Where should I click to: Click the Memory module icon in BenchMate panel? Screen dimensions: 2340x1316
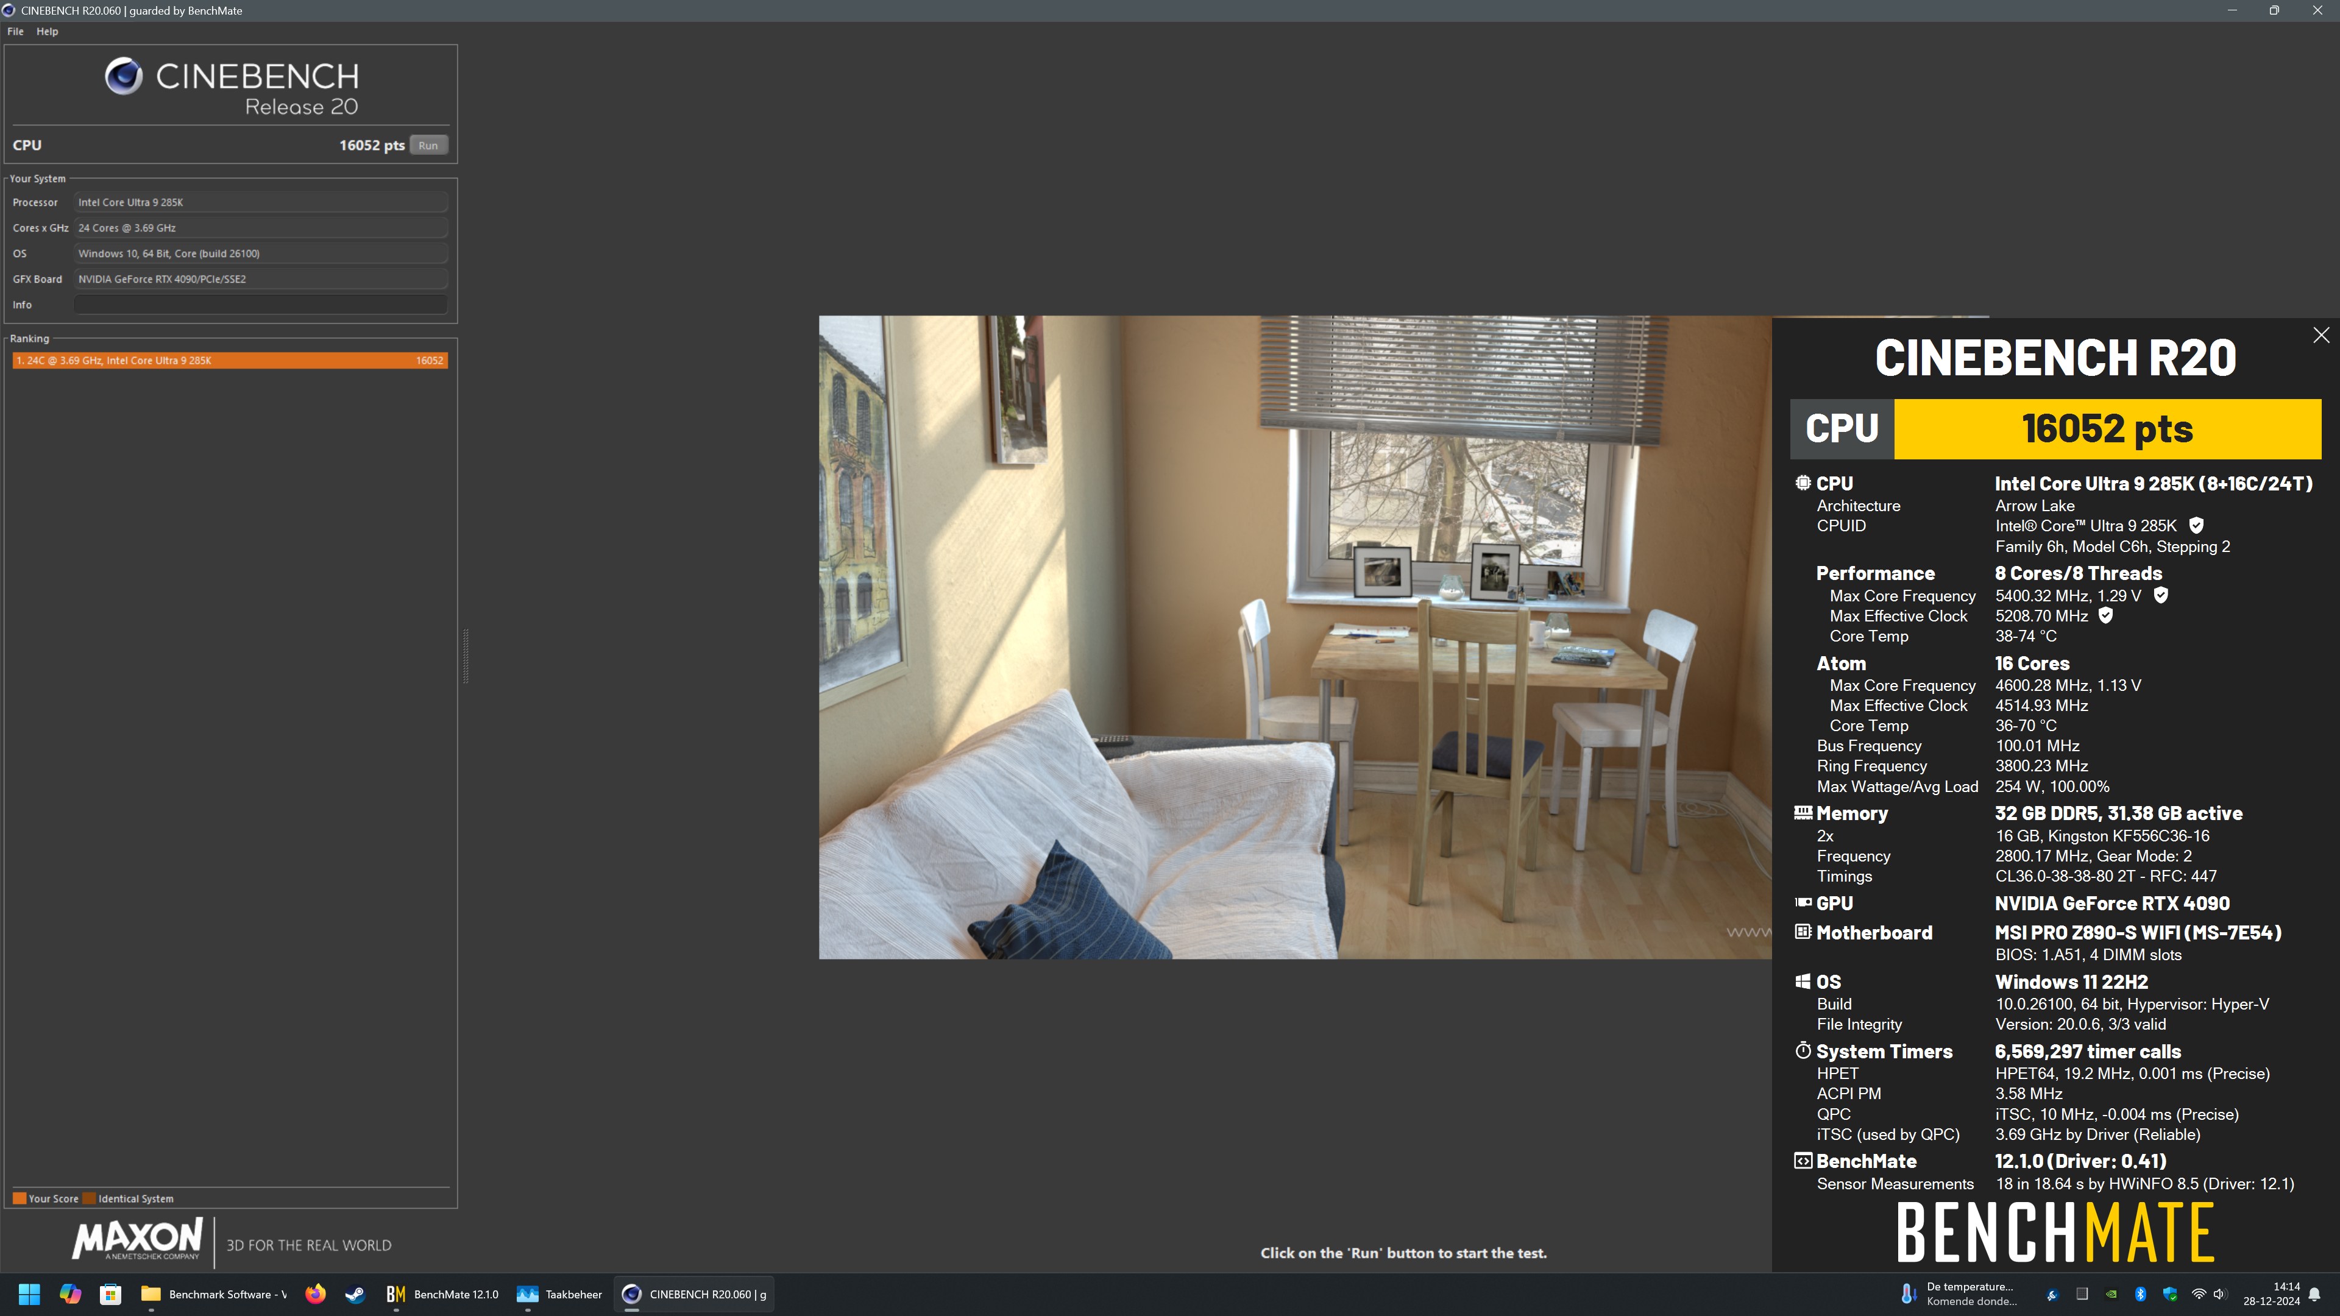[x=1803, y=813]
